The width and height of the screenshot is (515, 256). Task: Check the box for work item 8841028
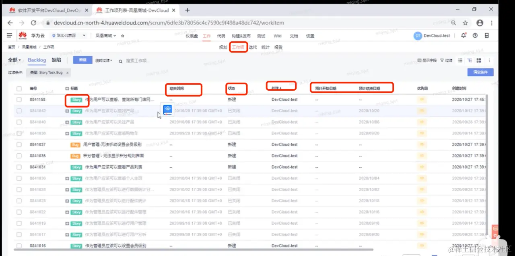click(19, 189)
